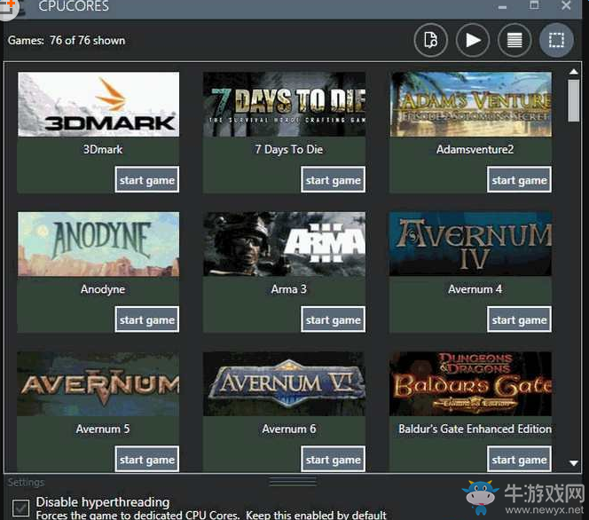The height and width of the screenshot is (520, 589).
Task: Select the Avernum V banner thumbnail
Action: coord(98,384)
